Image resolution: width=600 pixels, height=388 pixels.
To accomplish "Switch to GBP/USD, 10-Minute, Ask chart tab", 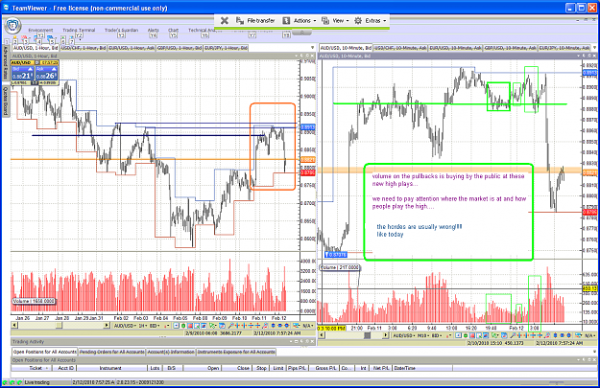I will (510, 48).
